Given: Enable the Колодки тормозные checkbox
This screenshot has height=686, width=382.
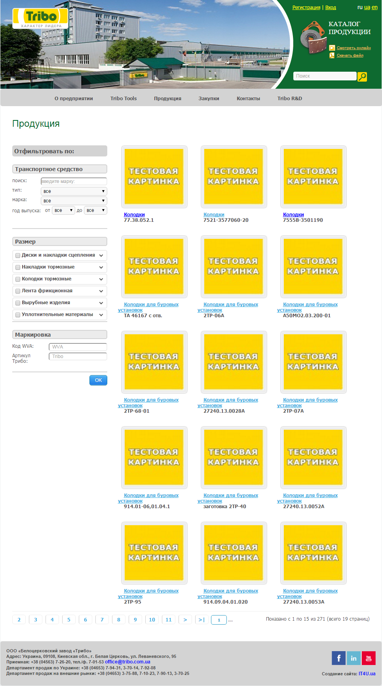Looking at the screenshot, I should coord(18,279).
